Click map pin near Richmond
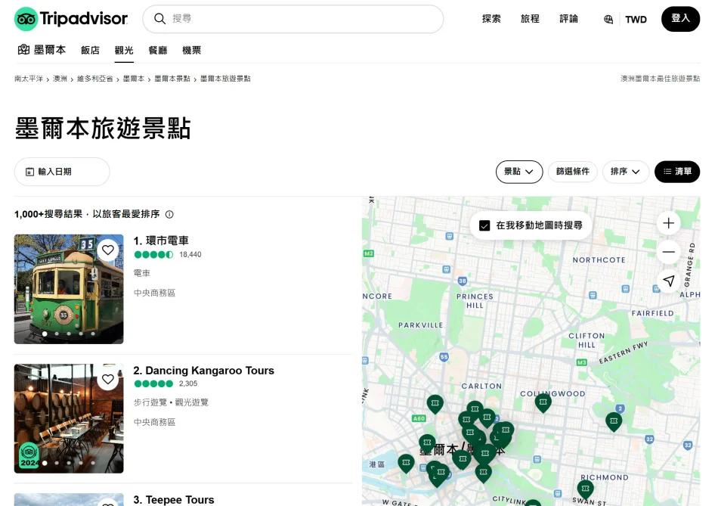The height and width of the screenshot is (506, 718). [x=585, y=489]
